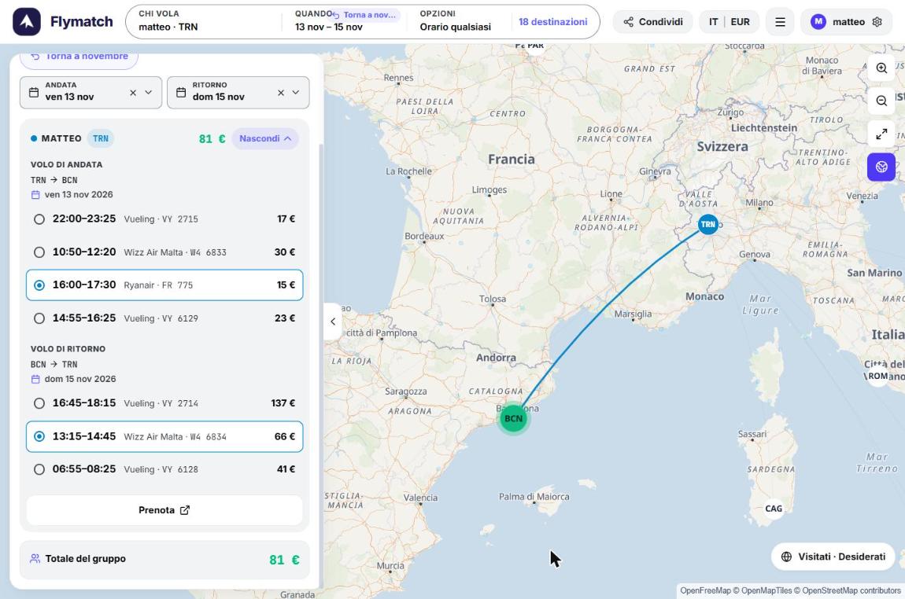Change currency via EUR option
Image resolution: width=905 pixels, height=599 pixels.
click(740, 22)
